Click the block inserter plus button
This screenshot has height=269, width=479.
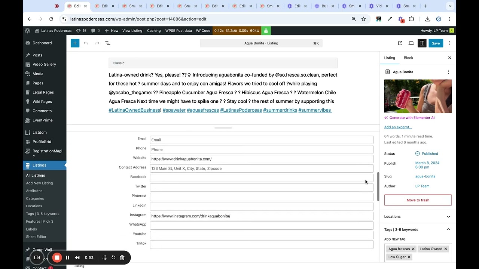tap(75, 43)
